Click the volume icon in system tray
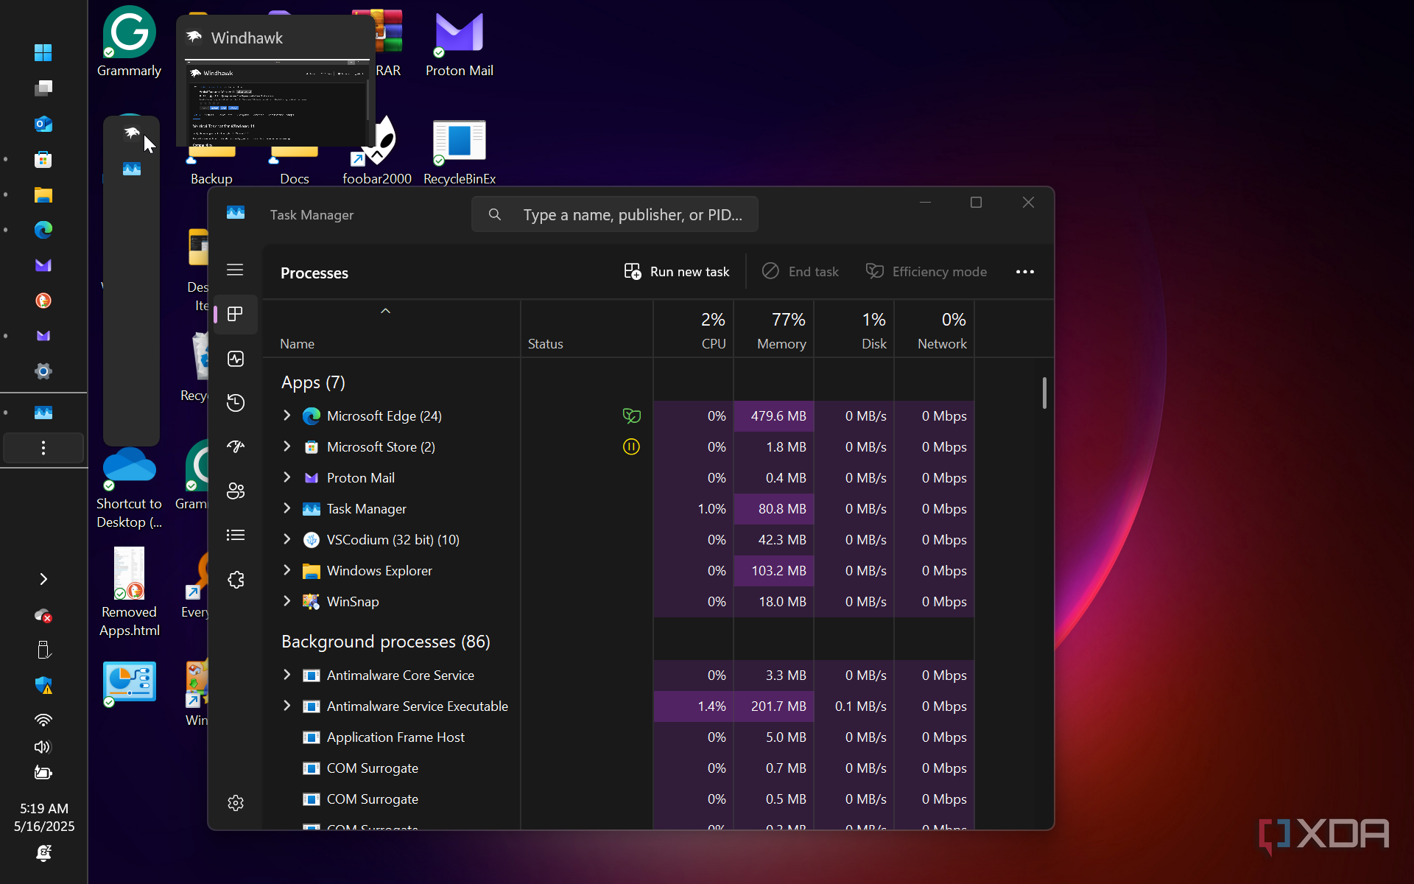The width and height of the screenshot is (1414, 884). click(x=43, y=747)
